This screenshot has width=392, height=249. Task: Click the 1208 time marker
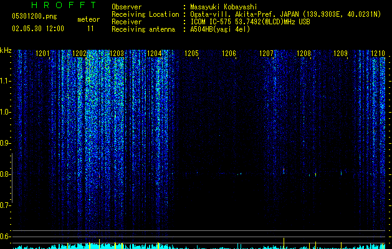pos(304,53)
